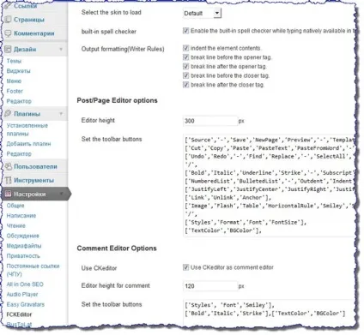
Task: Collapse the Настройки menu arrow
Action: [61, 194]
